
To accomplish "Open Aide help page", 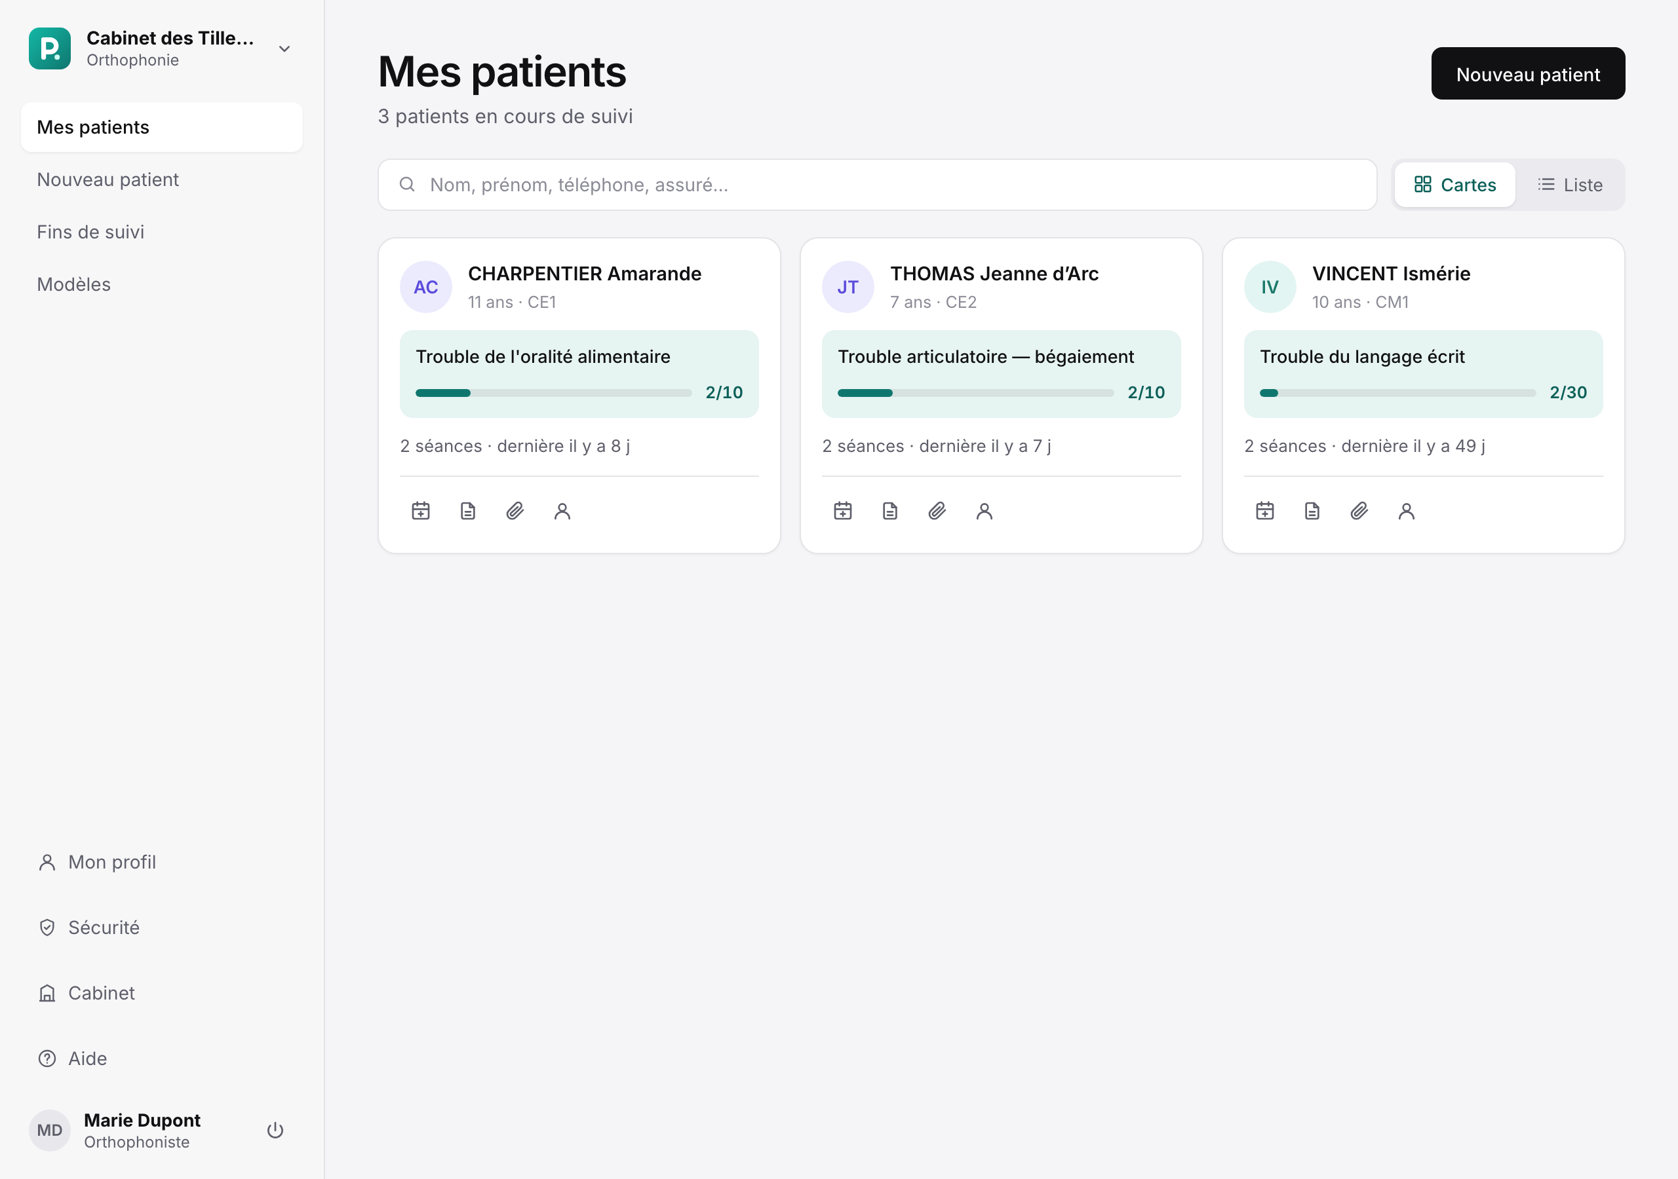I will pos(161,1058).
